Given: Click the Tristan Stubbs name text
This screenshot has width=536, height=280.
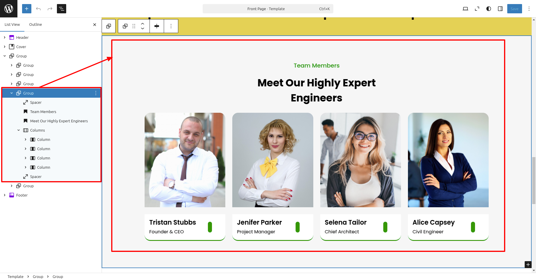Looking at the screenshot, I should tap(172, 222).
